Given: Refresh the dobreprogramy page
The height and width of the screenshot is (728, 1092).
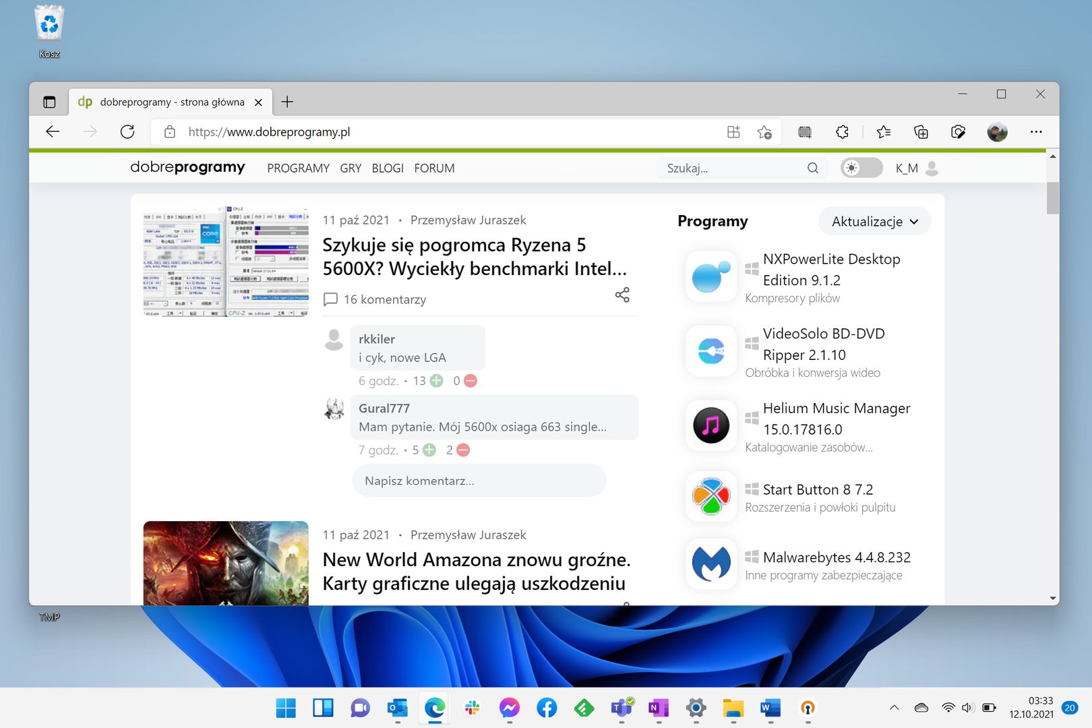Looking at the screenshot, I should coord(127,132).
